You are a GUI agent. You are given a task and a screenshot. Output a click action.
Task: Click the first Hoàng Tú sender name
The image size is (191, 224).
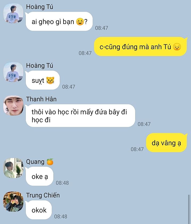click(40, 7)
